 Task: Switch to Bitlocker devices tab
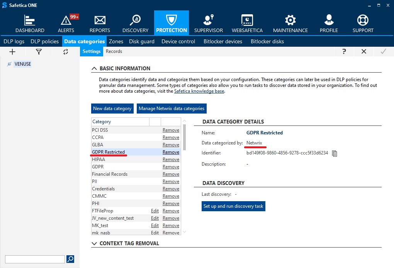pos(223,41)
